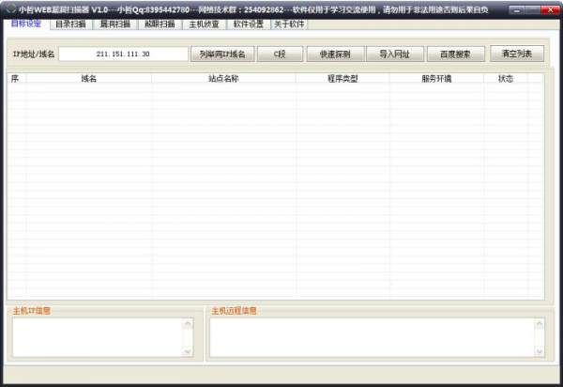This screenshot has width=563, height=387.
Task: Minimize the scanner window
Action: pyautogui.click(x=516, y=10)
